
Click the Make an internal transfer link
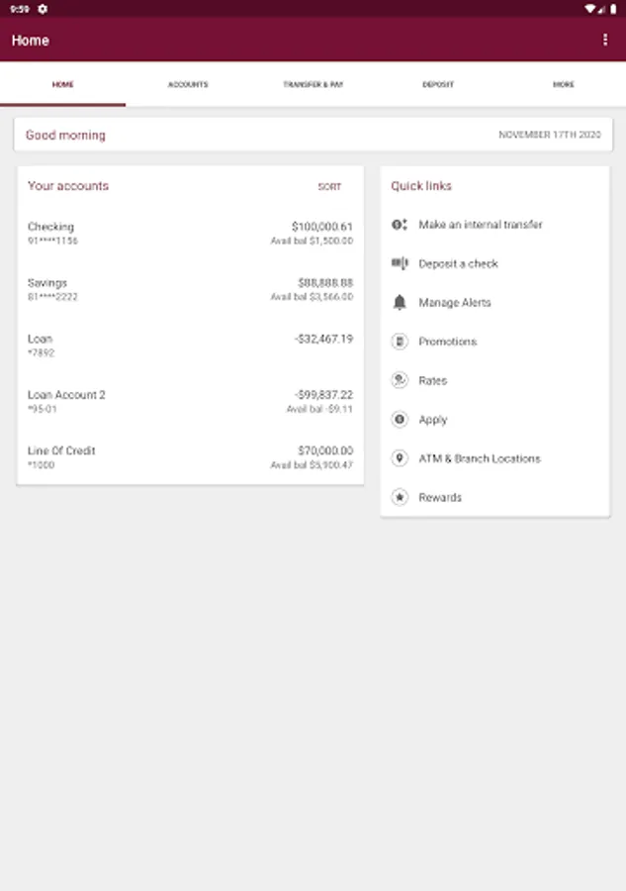click(481, 225)
